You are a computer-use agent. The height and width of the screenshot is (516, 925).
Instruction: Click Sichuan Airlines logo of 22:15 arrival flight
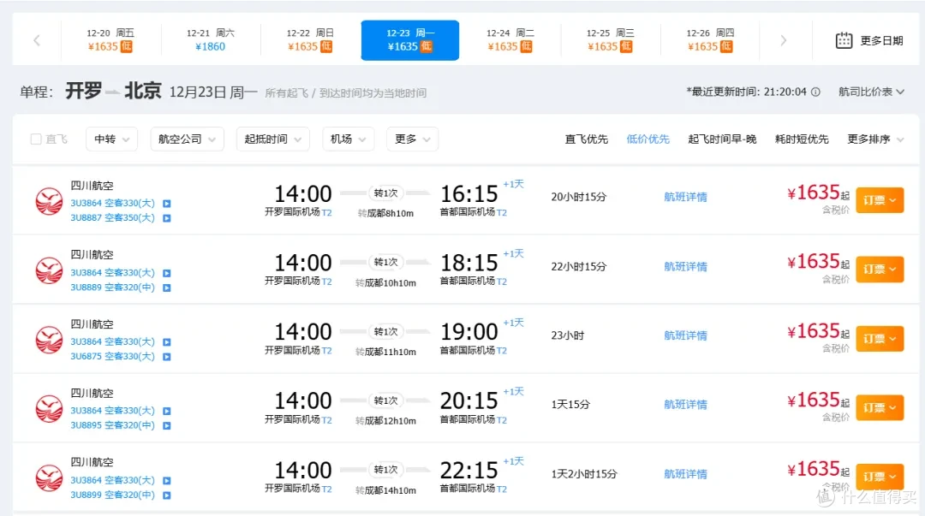(x=49, y=477)
